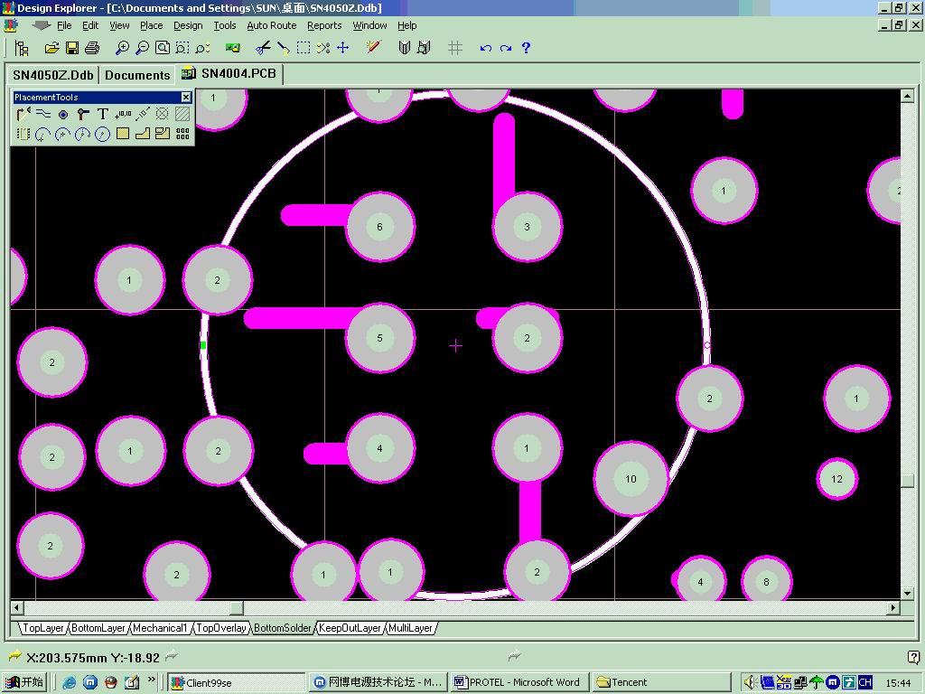This screenshot has width=925, height=694.
Task: Select the Place String text tool
Action: point(102,115)
